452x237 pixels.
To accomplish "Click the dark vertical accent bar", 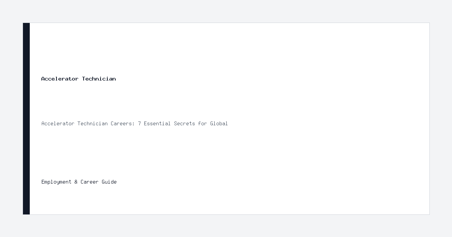I will [x=26, y=118].
